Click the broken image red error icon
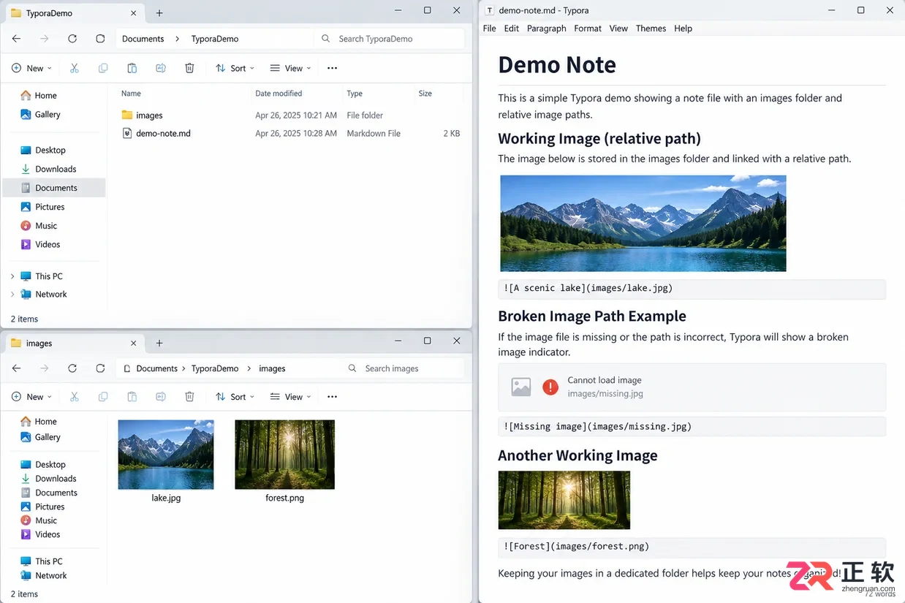Viewport: 905px width, 603px height. [550, 387]
